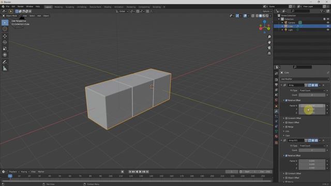Expand the Light item in outliner
Screen dimensions: 331x186
(282, 30)
